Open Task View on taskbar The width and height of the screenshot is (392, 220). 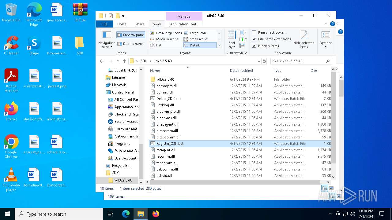[110, 214]
